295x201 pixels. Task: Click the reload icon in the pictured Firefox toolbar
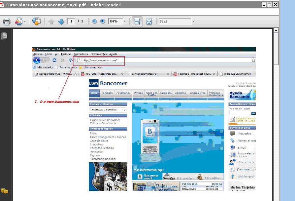(54, 60)
